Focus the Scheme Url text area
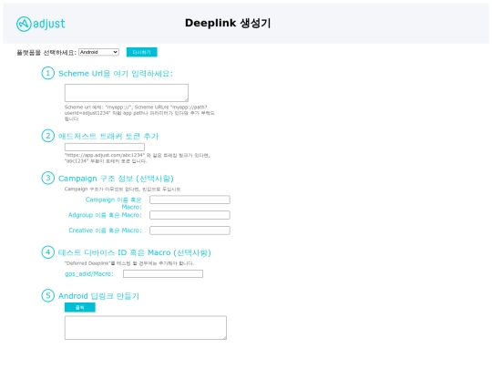This screenshot has width=492, height=369. pos(127,93)
